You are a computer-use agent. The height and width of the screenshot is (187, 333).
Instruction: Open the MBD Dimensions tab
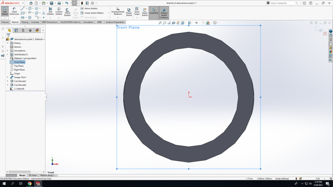(50, 22)
